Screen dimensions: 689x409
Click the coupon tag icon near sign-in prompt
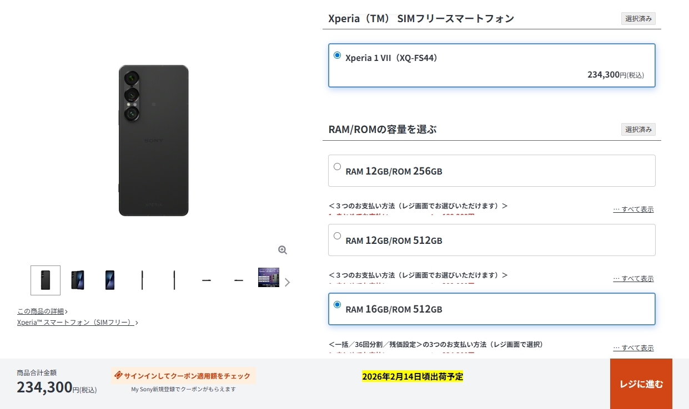click(118, 375)
